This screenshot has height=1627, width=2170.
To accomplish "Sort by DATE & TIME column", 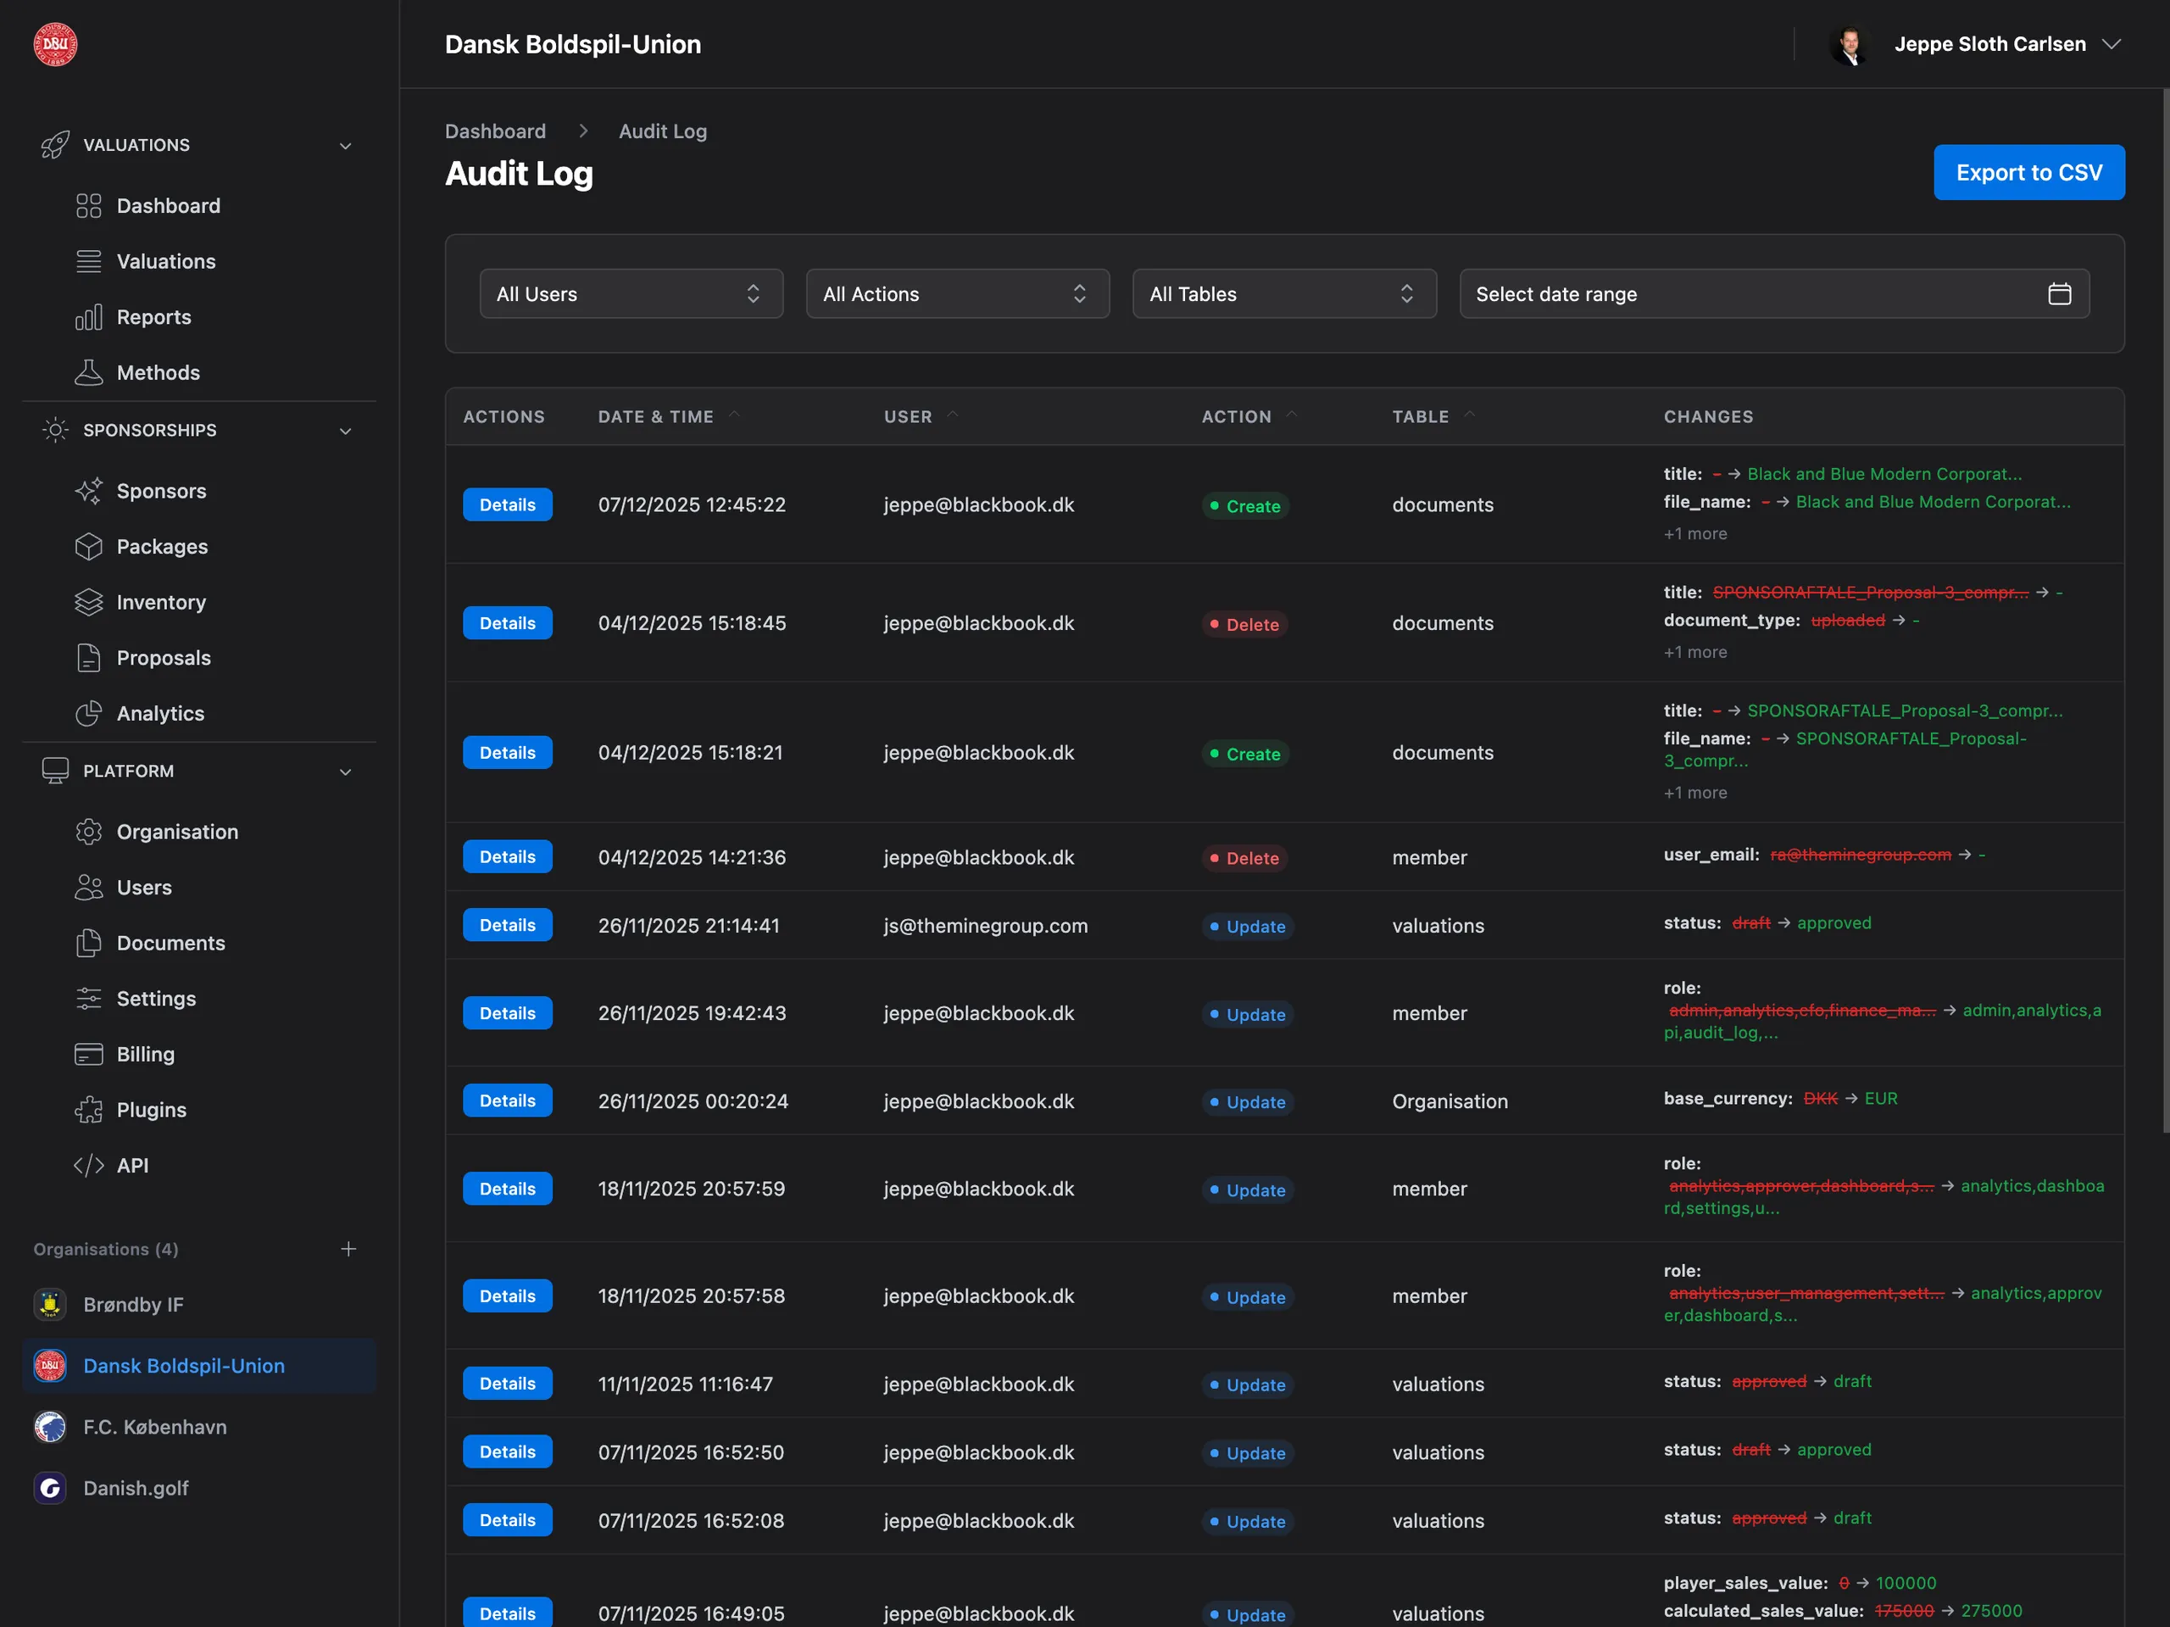I will click(669, 417).
